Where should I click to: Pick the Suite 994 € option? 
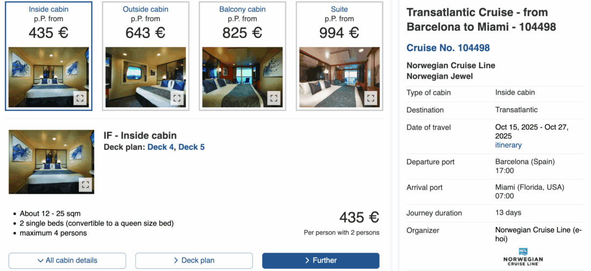click(x=339, y=24)
